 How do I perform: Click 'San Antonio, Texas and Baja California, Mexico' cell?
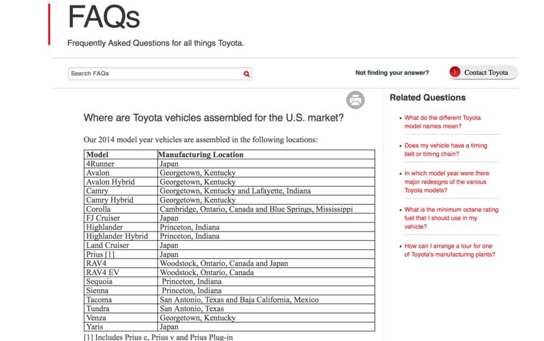click(266, 299)
